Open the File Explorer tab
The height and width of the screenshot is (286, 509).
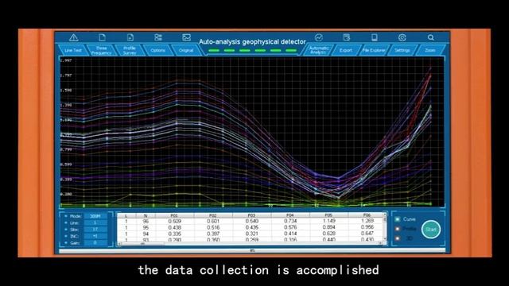point(374,50)
